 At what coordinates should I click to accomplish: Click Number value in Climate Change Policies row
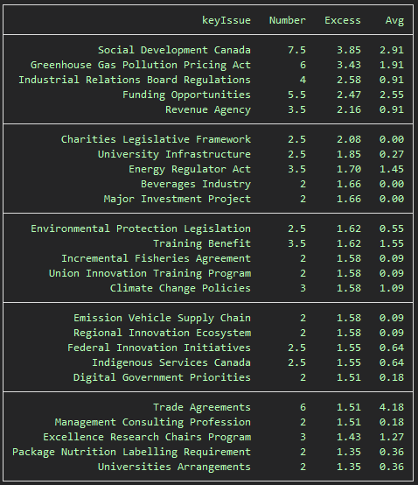303,288
